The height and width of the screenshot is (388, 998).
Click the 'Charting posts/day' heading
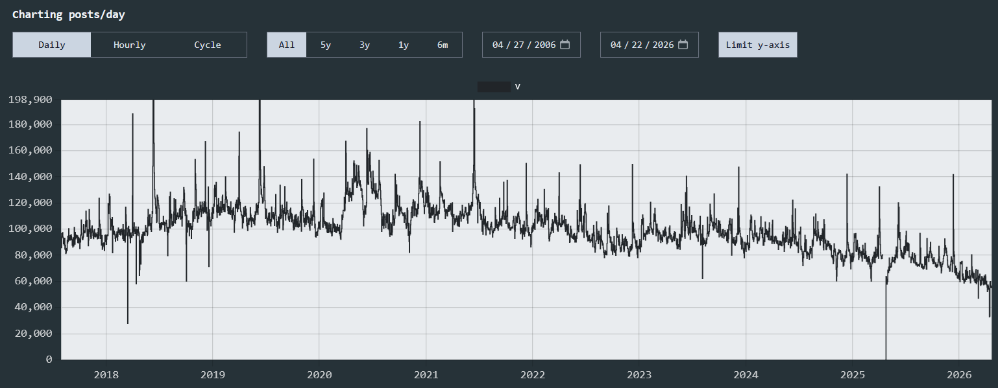tap(69, 14)
